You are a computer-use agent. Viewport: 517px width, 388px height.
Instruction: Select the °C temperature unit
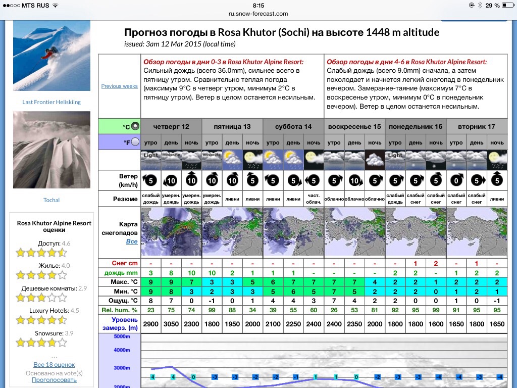tap(135, 126)
